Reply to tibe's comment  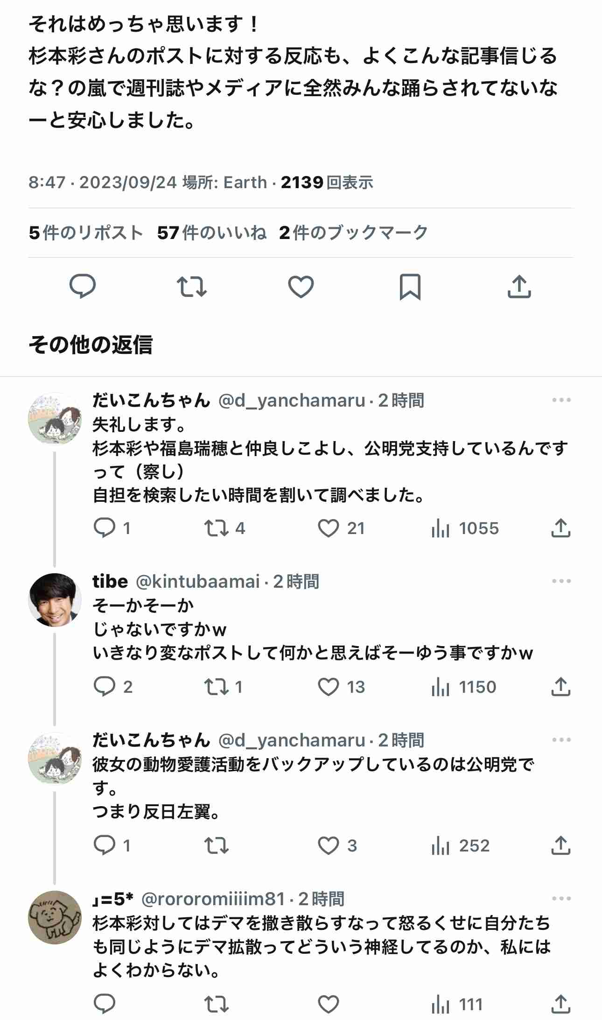(x=105, y=687)
